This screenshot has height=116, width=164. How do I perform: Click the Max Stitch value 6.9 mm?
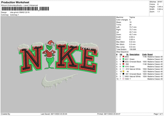pyautogui.click(x=132, y=42)
